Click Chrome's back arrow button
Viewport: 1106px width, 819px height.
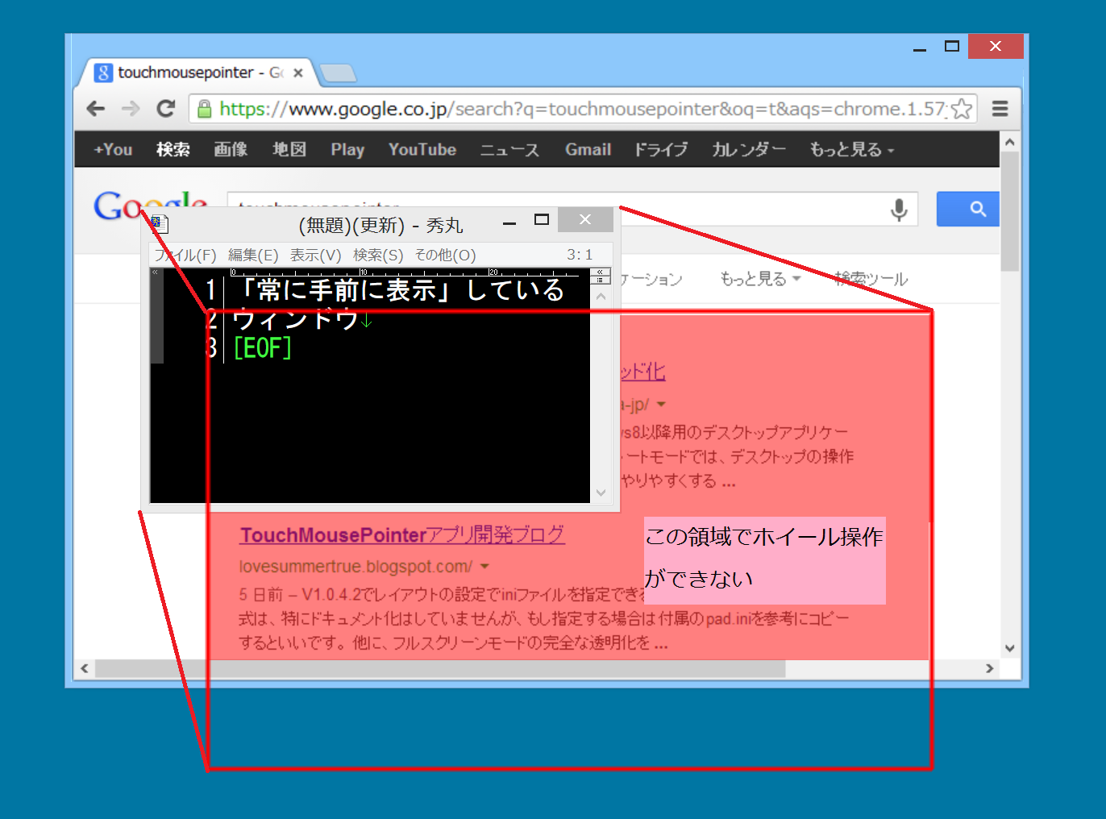click(x=96, y=109)
